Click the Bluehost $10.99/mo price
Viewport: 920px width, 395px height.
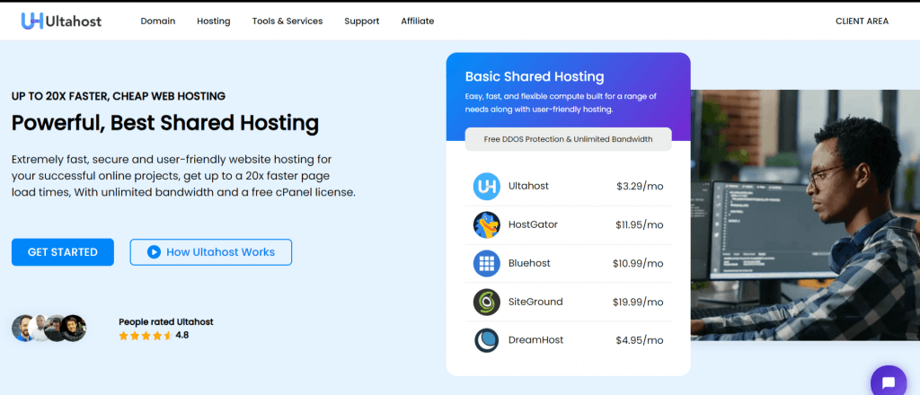point(638,264)
